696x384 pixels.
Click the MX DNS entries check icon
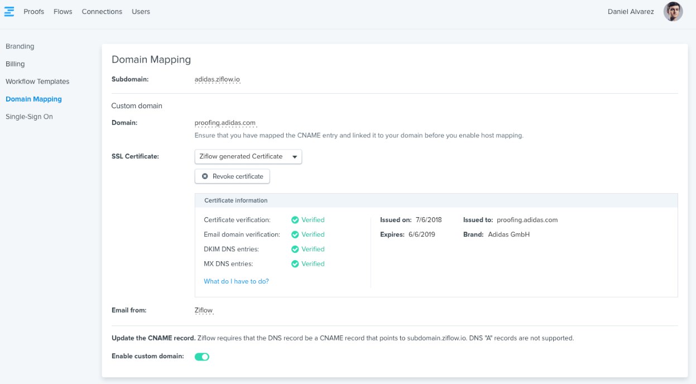pos(295,263)
